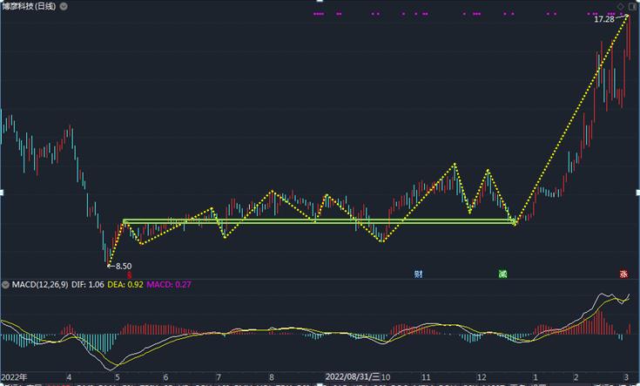Viewport: 640px width, 386px height.
Task: Click the 17.28 high price label
Action: (604, 19)
